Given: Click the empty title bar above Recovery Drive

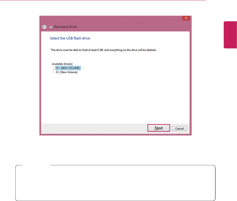Looking at the screenshot, I should [x=111, y=19].
